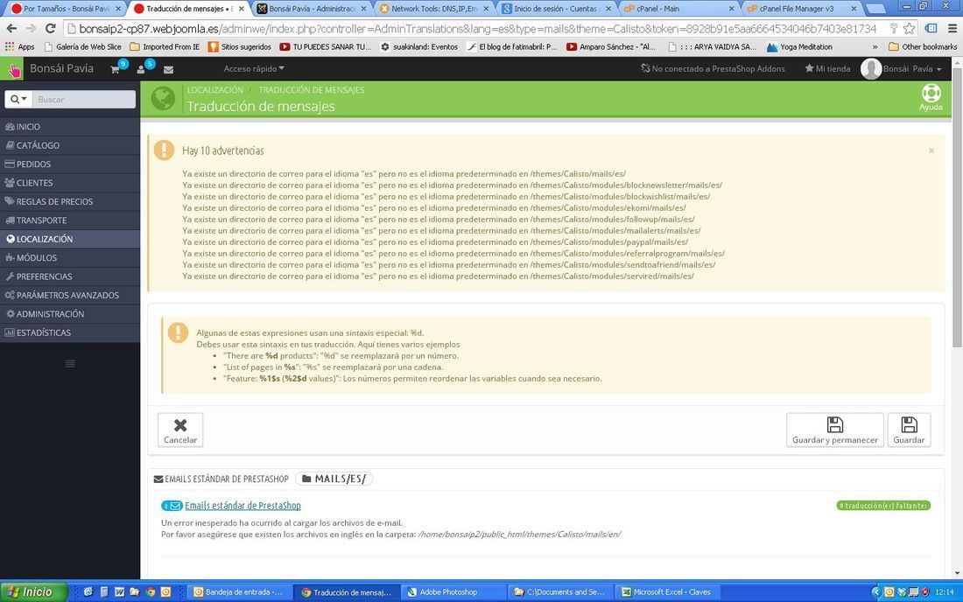Click the saved password key icon in address bar
This screenshot has width=963, height=602.
894,29
